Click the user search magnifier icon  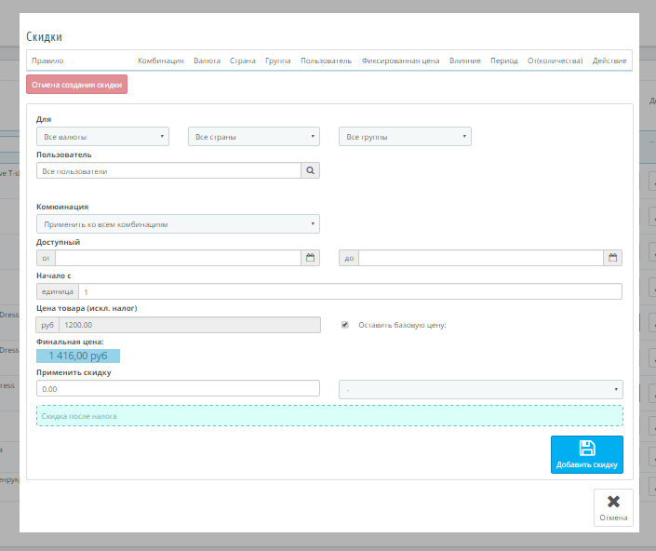(x=310, y=171)
